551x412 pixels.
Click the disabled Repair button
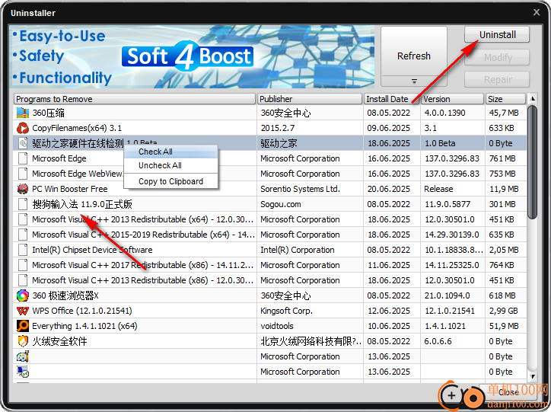click(x=497, y=79)
